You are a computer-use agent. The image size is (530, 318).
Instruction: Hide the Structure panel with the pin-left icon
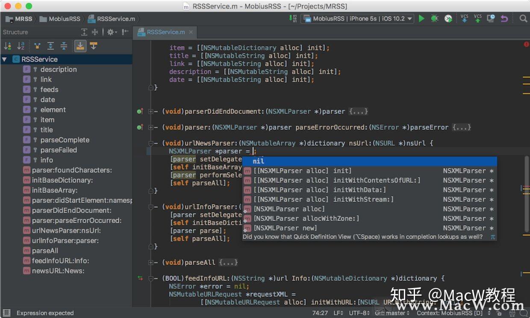[x=125, y=32]
